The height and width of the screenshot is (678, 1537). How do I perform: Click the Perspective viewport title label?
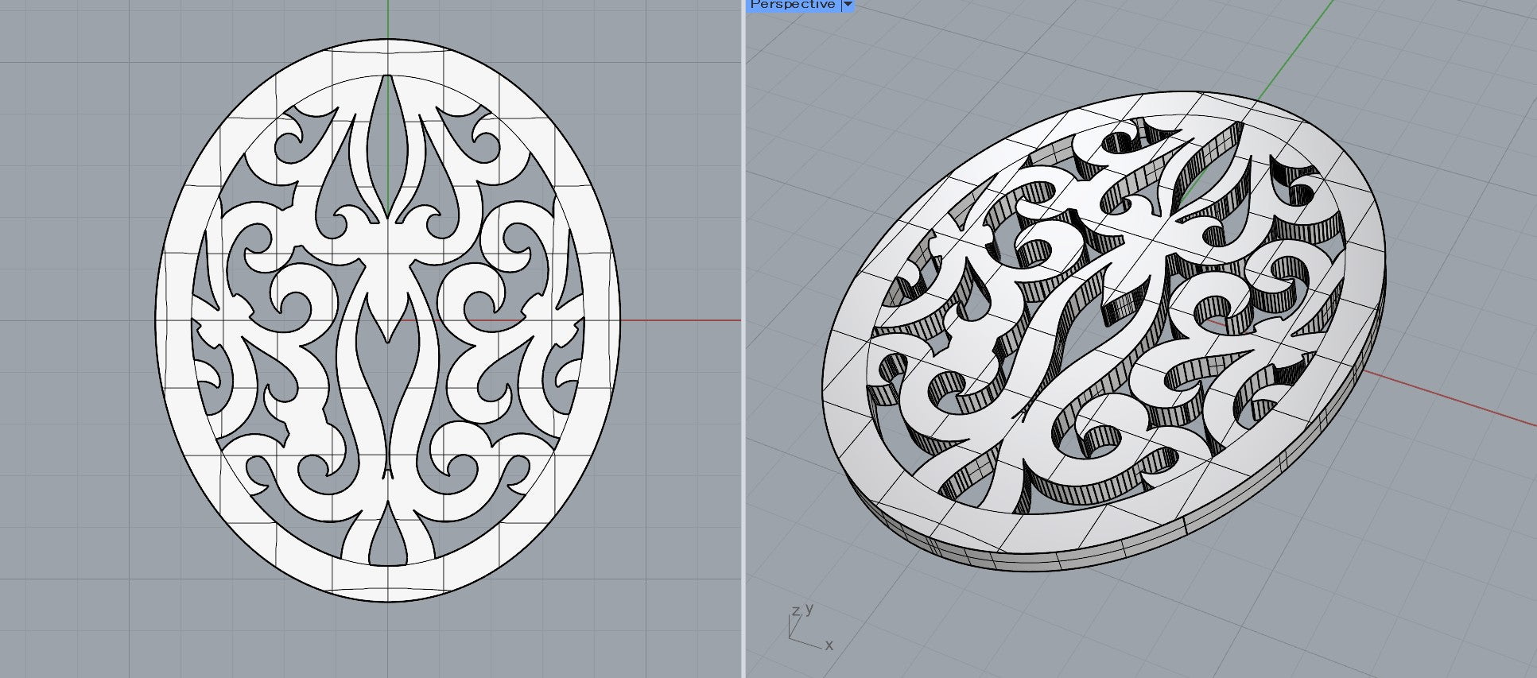(x=792, y=5)
